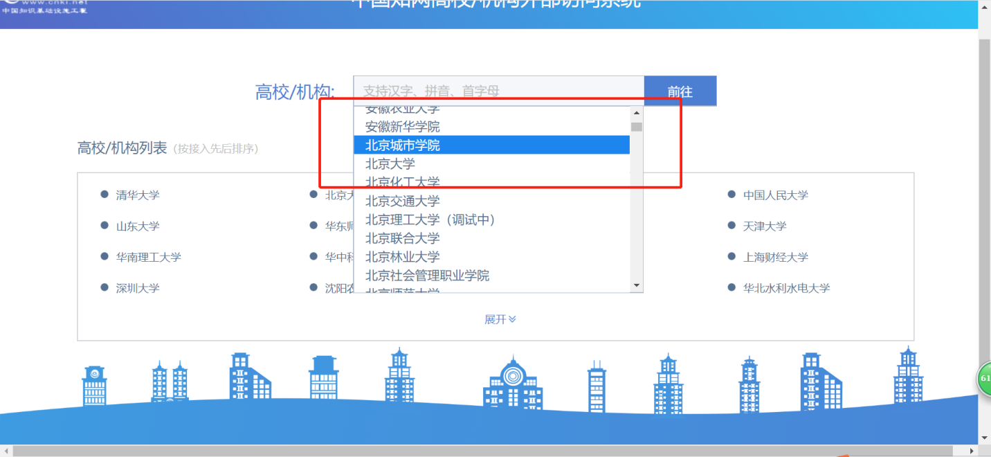
Task: Choose 北京社会管理职业学院 from the dropdown
Action: tap(491, 276)
